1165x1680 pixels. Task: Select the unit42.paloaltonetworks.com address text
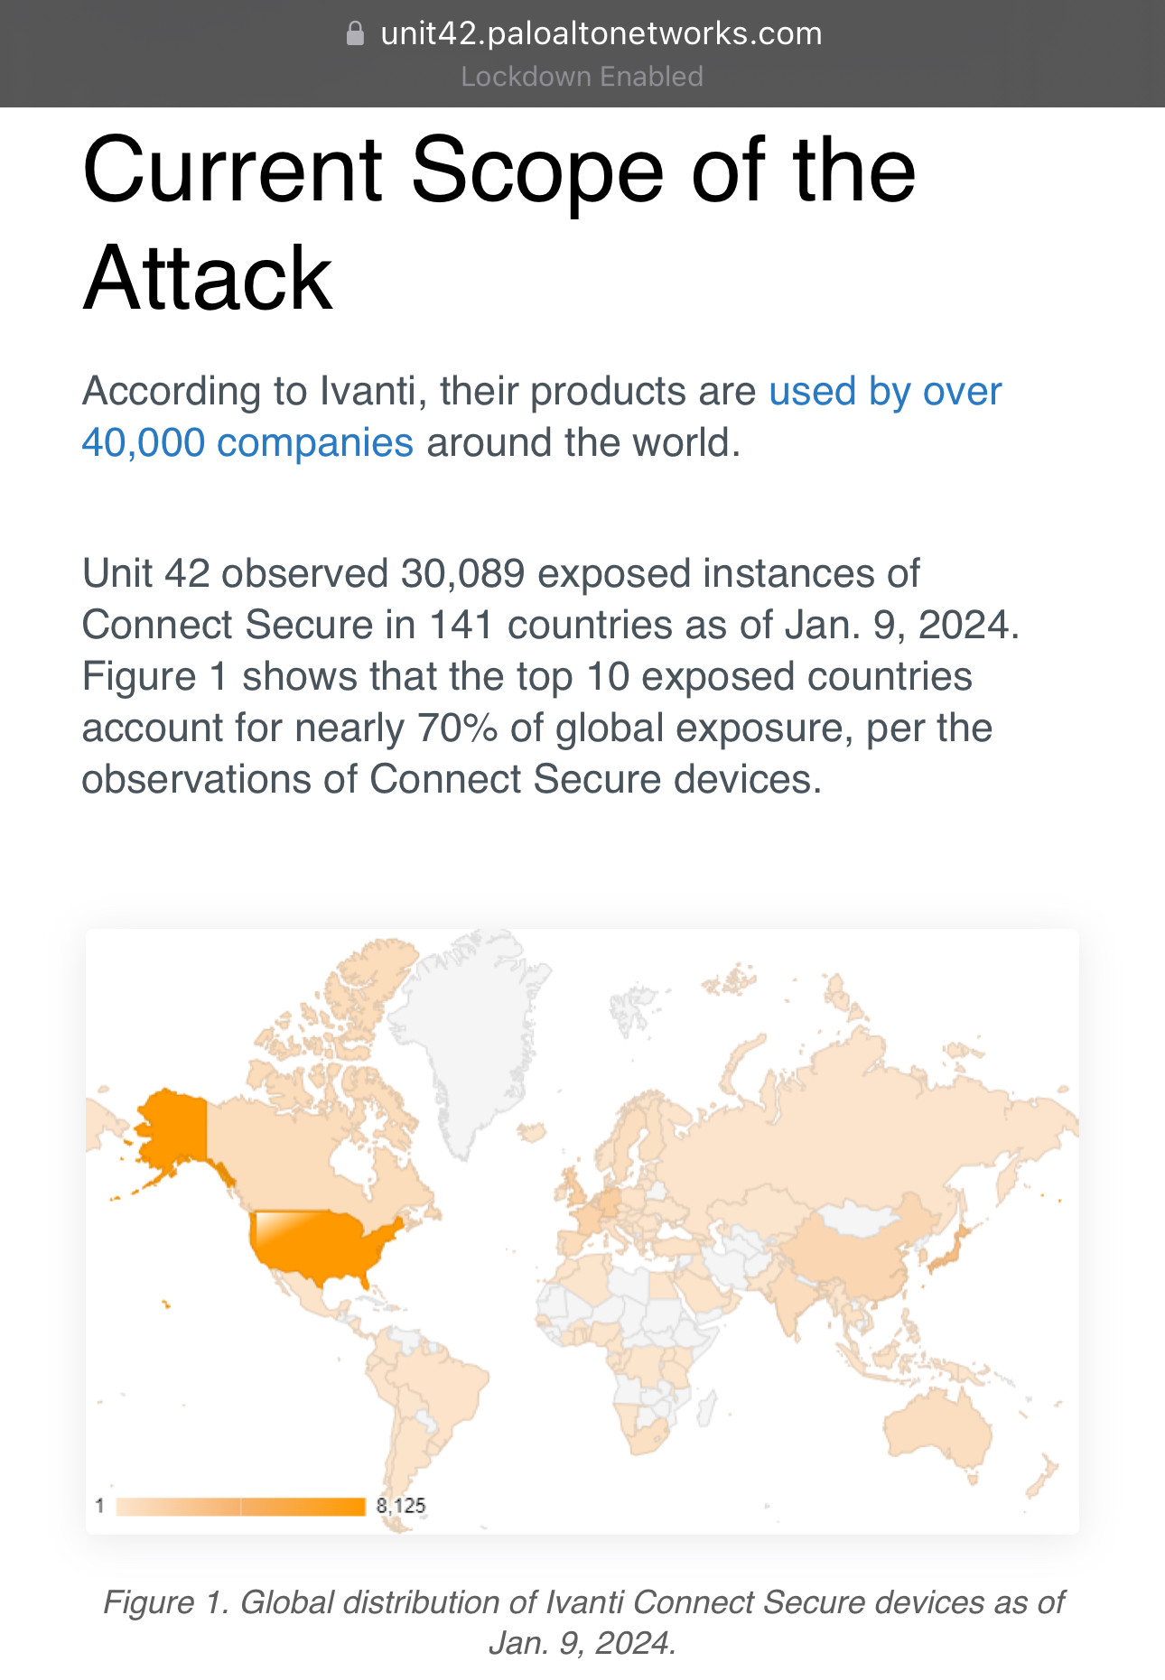point(601,33)
